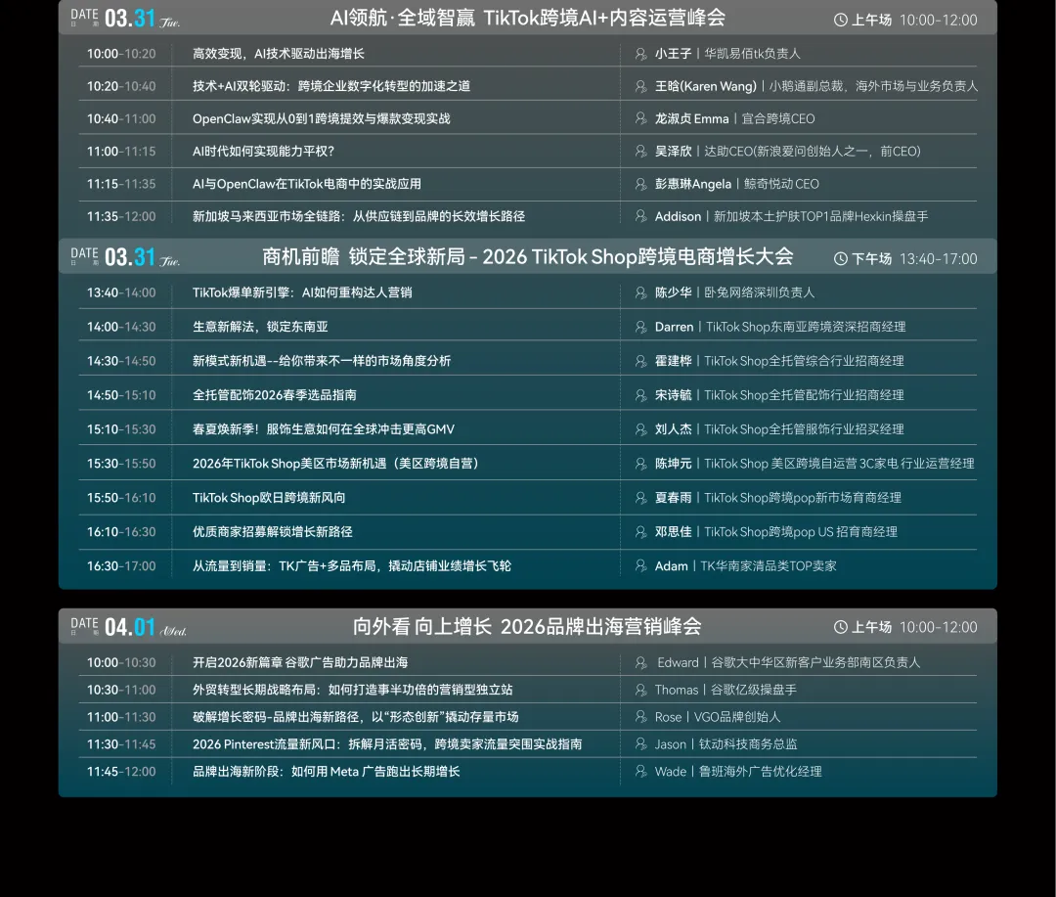Click the topic 生意新解法，锁定东南亚

pyautogui.click(x=260, y=327)
